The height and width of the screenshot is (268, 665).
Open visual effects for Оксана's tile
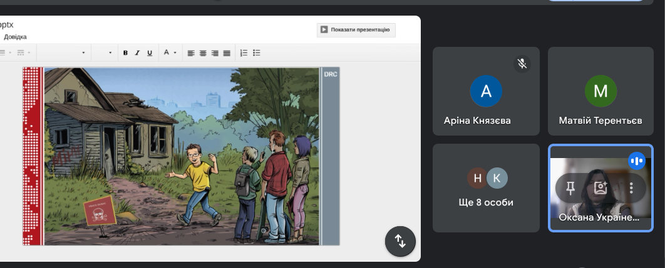coord(601,188)
